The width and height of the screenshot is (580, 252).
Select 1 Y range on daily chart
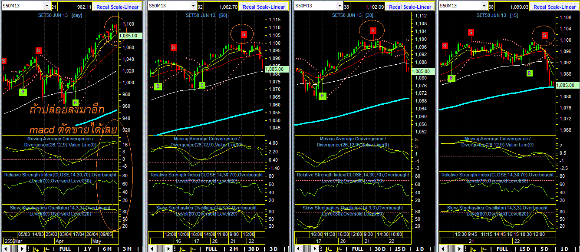point(88,249)
